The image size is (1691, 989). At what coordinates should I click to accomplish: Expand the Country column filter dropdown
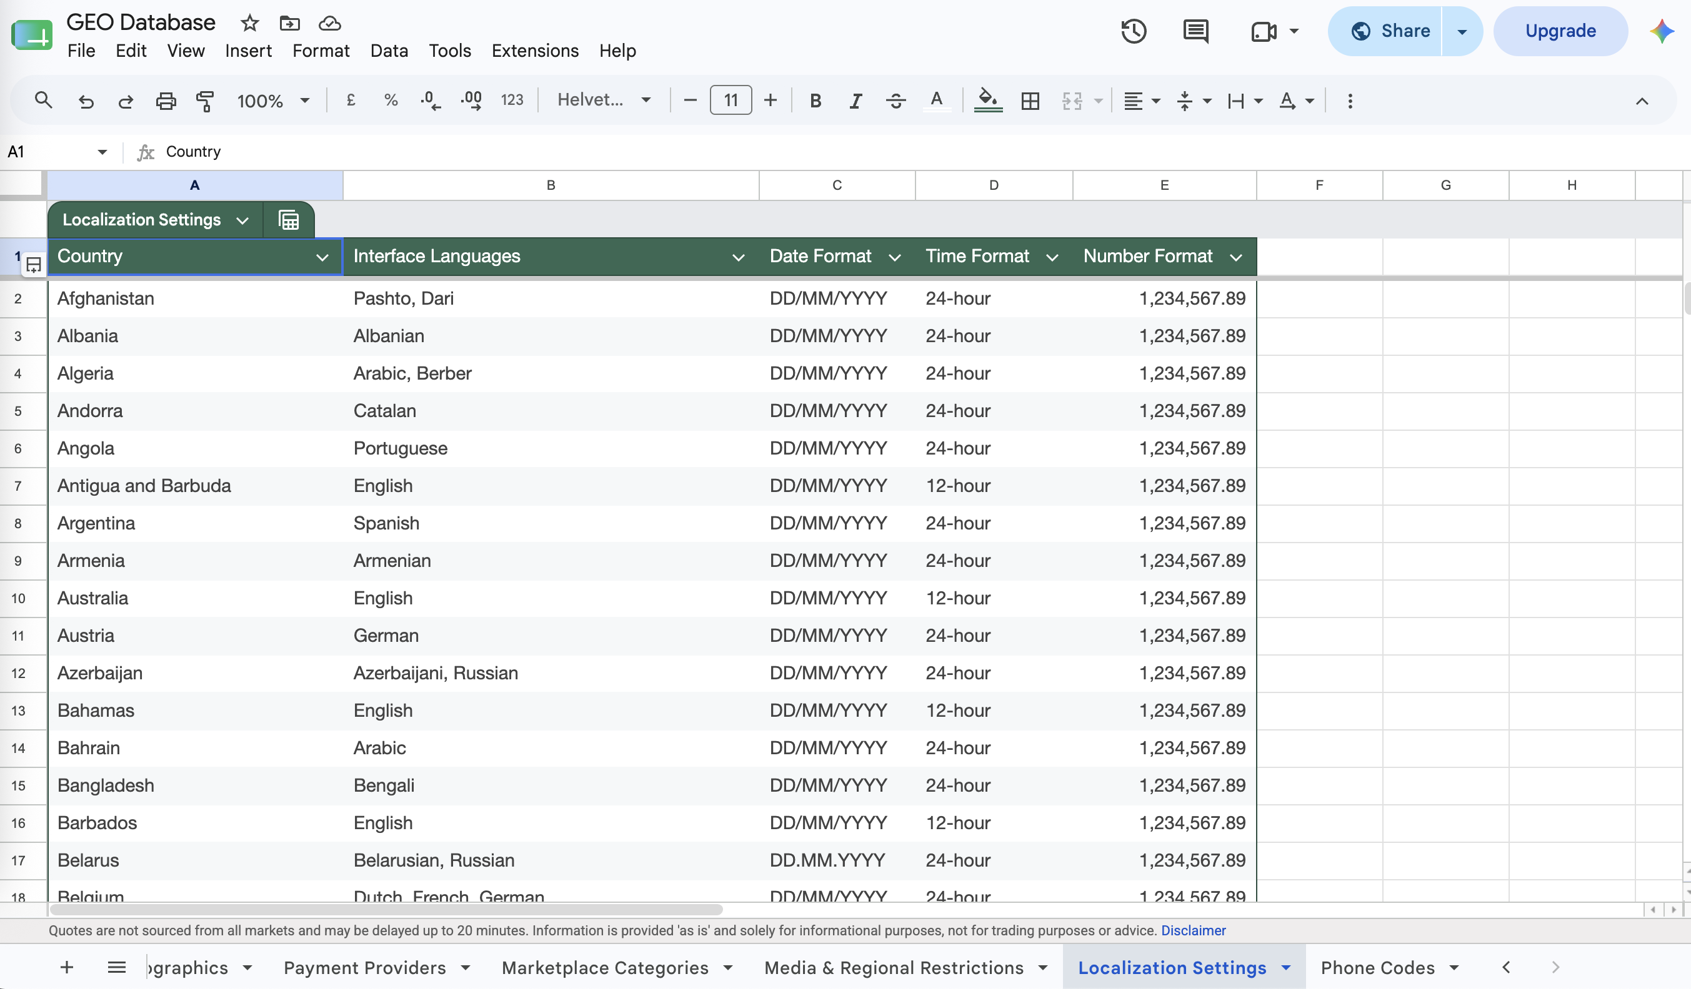(x=322, y=257)
